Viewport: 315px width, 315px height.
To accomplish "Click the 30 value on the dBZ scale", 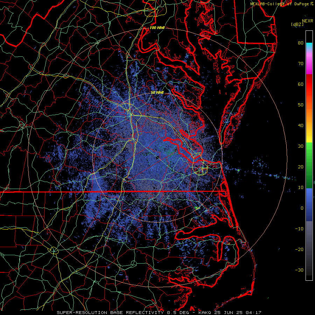I will pos(301,146).
